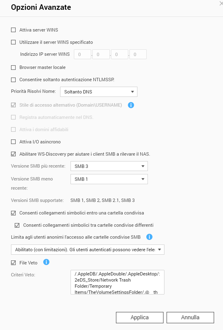
Task: Tick the Attiva I/O asincrono checkbox
Action: (x=13, y=142)
